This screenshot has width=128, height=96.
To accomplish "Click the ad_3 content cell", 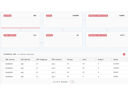I will pyautogui.click(x=54, y=72).
